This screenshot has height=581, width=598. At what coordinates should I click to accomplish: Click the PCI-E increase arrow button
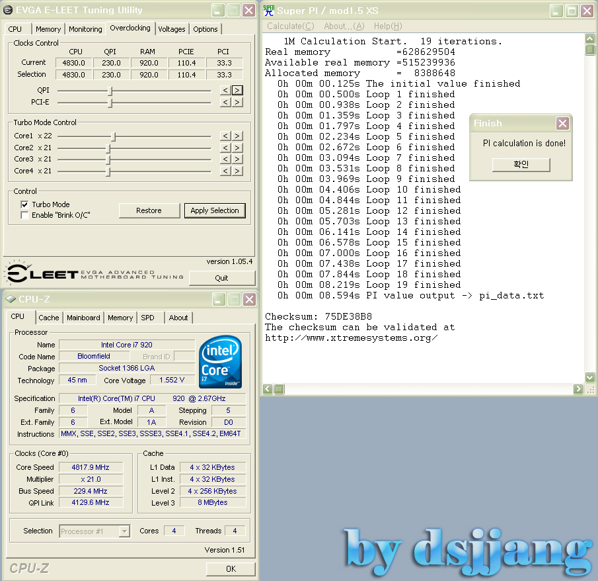pyautogui.click(x=237, y=103)
